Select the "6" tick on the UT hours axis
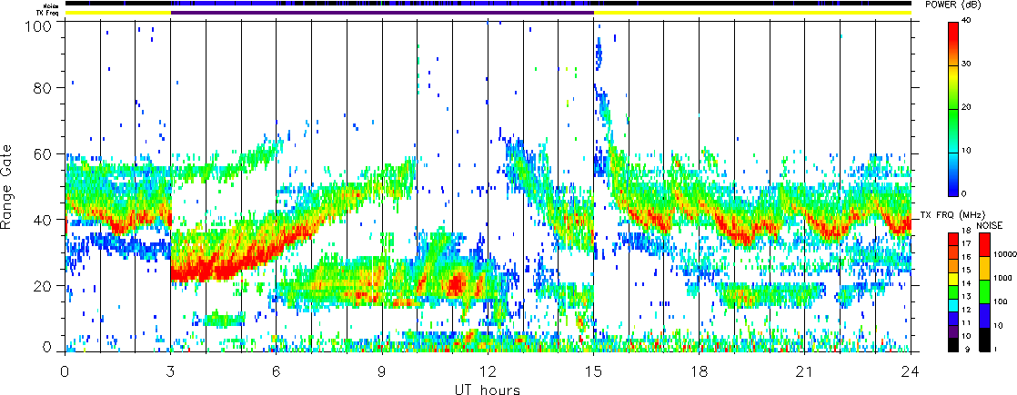Image resolution: width=1017 pixels, height=395 pixels. click(277, 371)
